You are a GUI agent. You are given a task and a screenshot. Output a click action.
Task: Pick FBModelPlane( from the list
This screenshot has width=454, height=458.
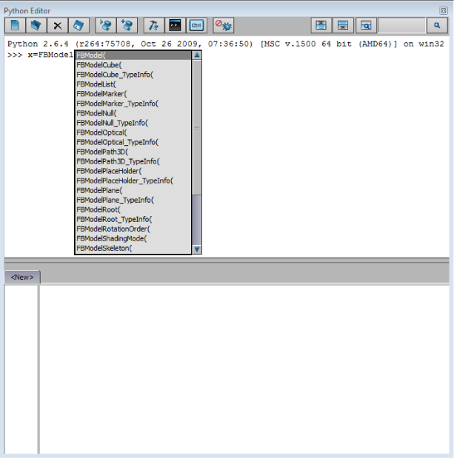coord(133,190)
